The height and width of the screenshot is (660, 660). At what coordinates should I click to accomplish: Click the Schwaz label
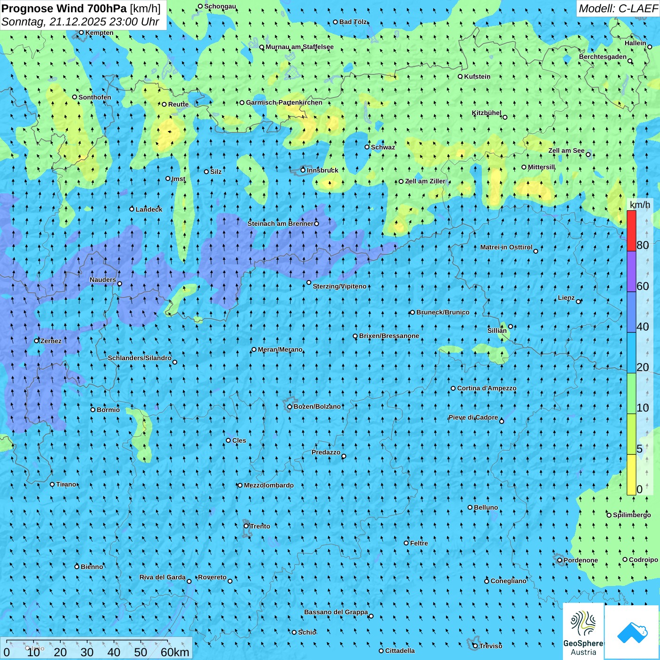pyautogui.click(x=383, y=147)
